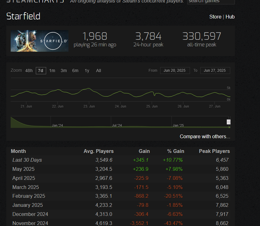
Task: Select the Last 30 Days row label
Action: (x=27, y=160)
